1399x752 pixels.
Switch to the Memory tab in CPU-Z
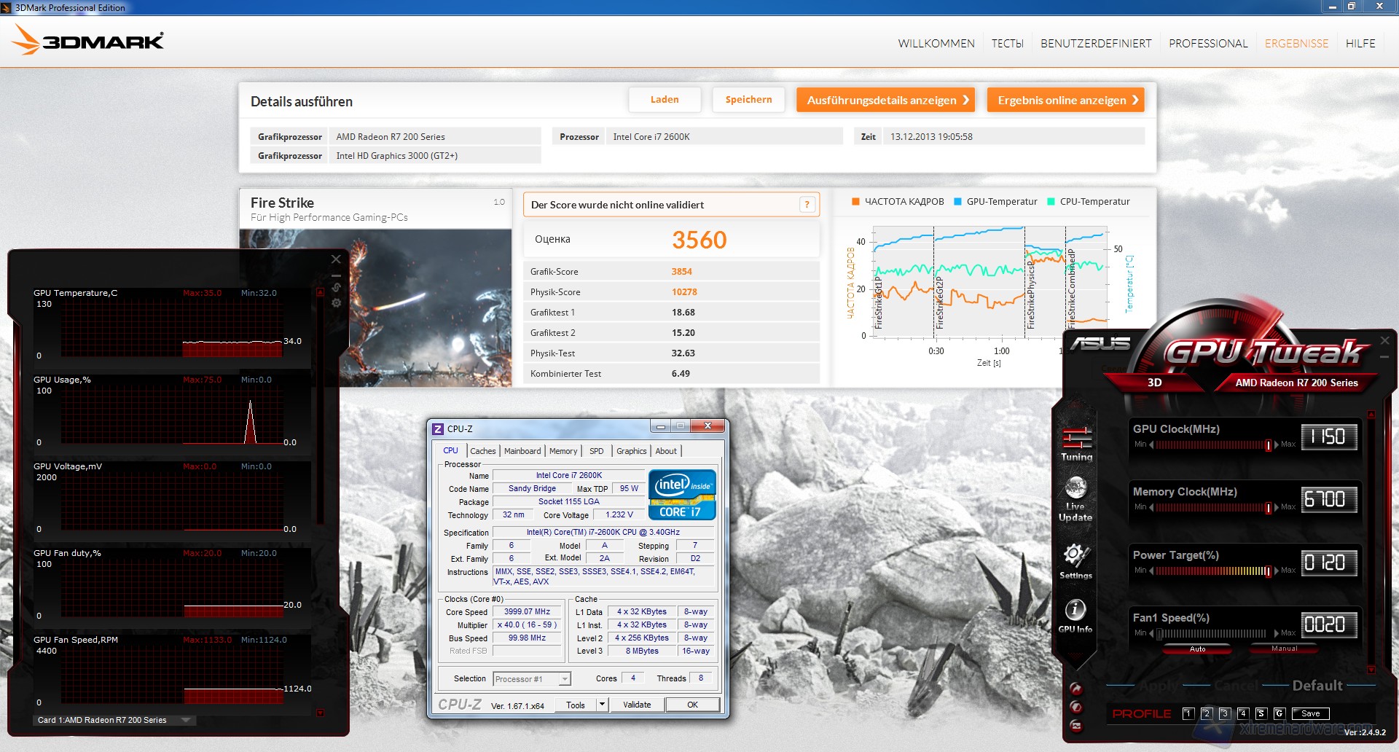click(x=563, y=450)
